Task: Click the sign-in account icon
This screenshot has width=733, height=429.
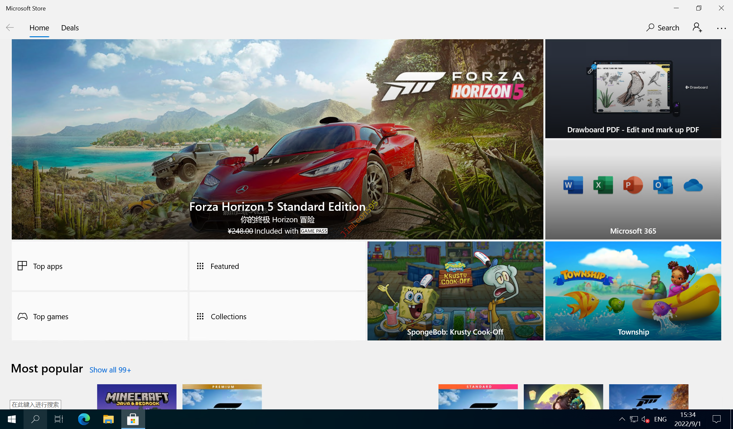Action: pos(697,28)
